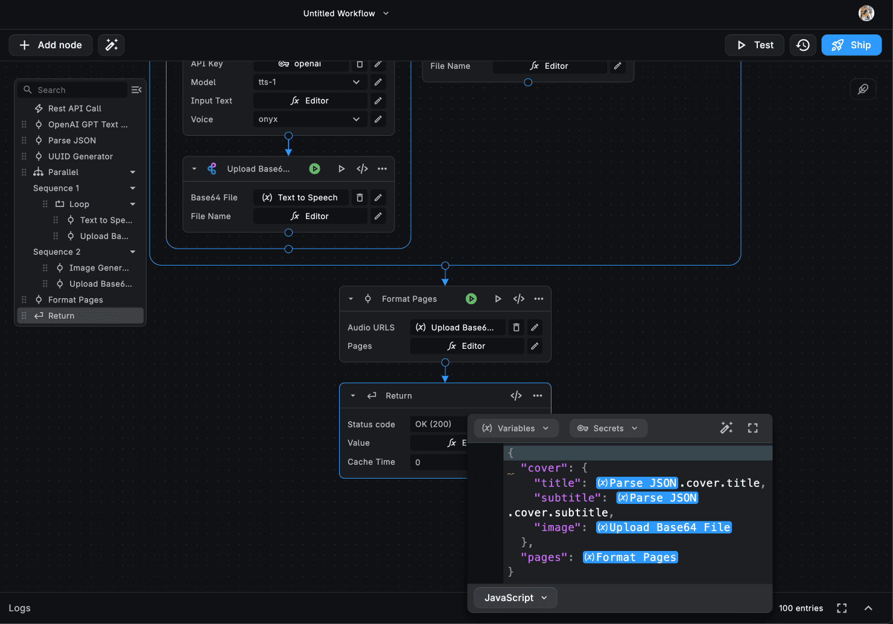Collapse the sidebar using the panel toggle icon
This screenshot has width=893, height=624.
[136, 90]
